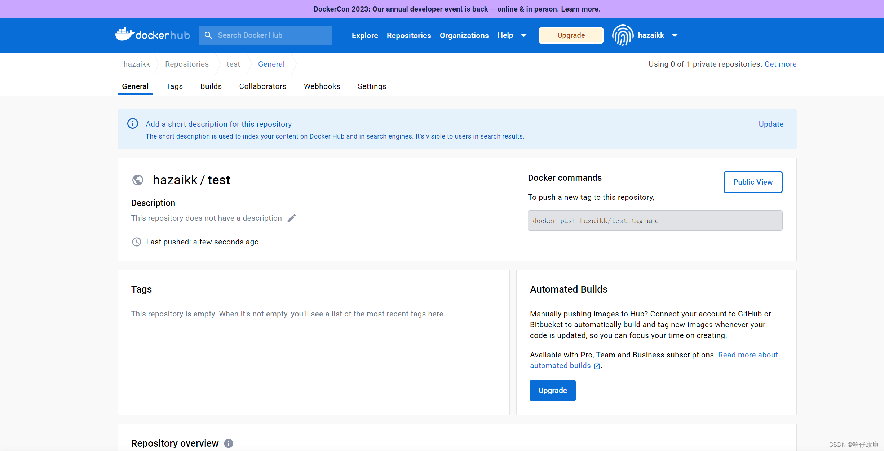The height and width of the screenshot is (451, 884).
Task: Click the Docker Hub whale logo
Action: pyautogui.click(x=153, y=35)
